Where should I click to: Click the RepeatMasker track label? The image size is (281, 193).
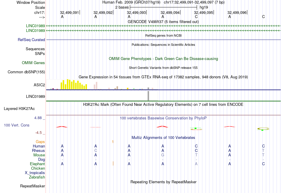[33, 186]
